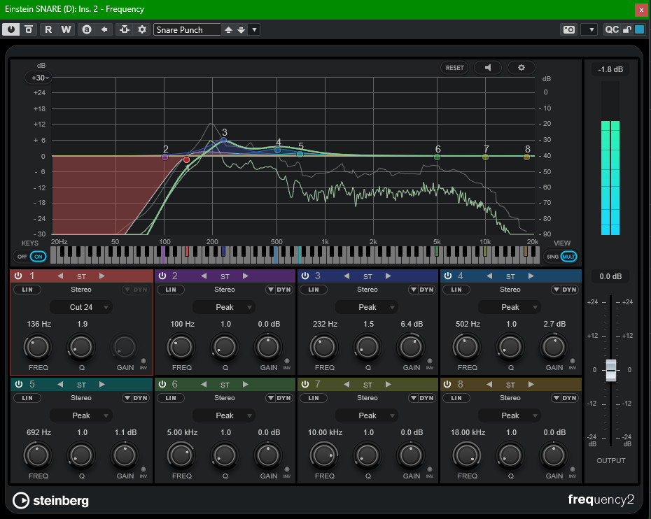
Task: Open settings gear above the EQ graph
Action: point(521,68)
